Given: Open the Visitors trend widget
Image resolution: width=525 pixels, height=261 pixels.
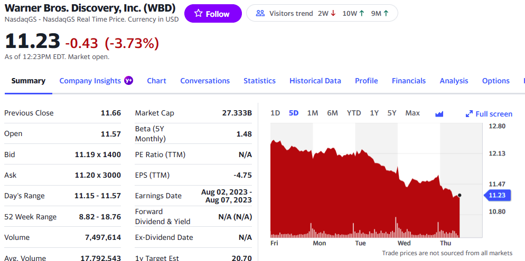Looking at the screenshot, I should pos(322,13).
